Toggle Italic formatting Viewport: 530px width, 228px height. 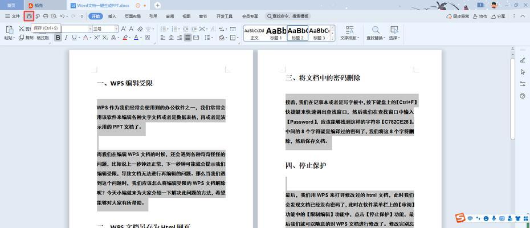66,38
